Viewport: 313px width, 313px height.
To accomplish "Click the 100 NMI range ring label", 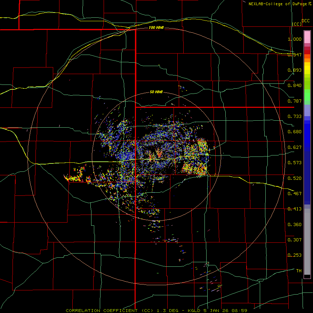I will (x=156, y=27).
